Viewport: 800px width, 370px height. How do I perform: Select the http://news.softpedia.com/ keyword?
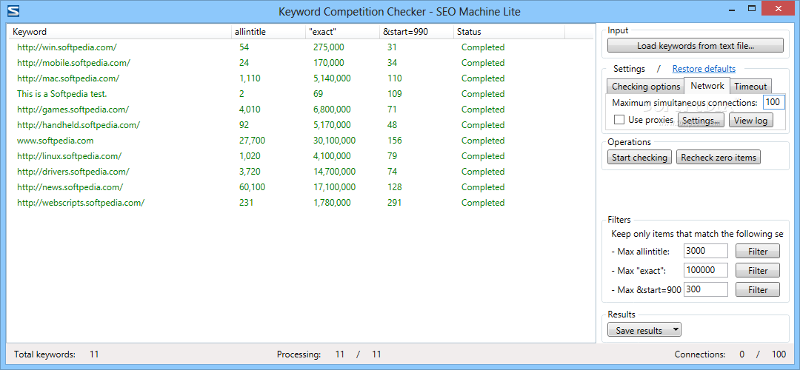point(70,187)
